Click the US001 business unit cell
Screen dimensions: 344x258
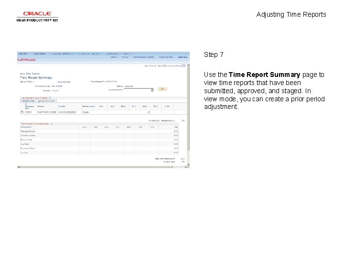point(29,112)
